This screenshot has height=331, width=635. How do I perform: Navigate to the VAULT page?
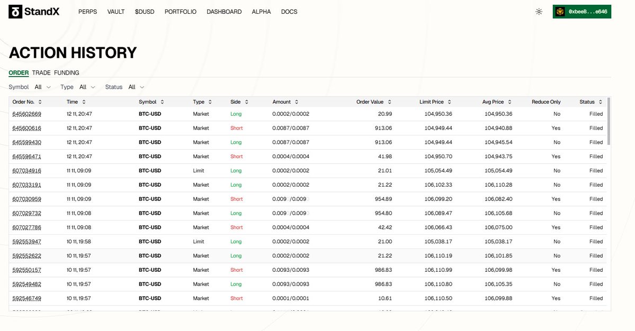[x=115, y=11]
